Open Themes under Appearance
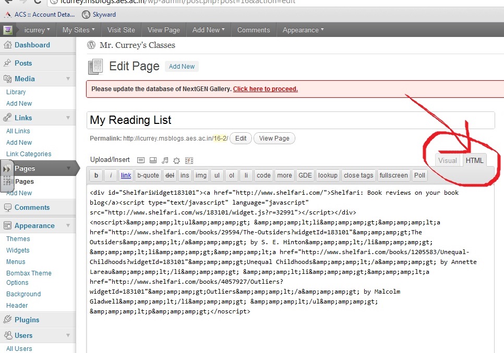Screen dimensions: 504x353 coord(18,239)
